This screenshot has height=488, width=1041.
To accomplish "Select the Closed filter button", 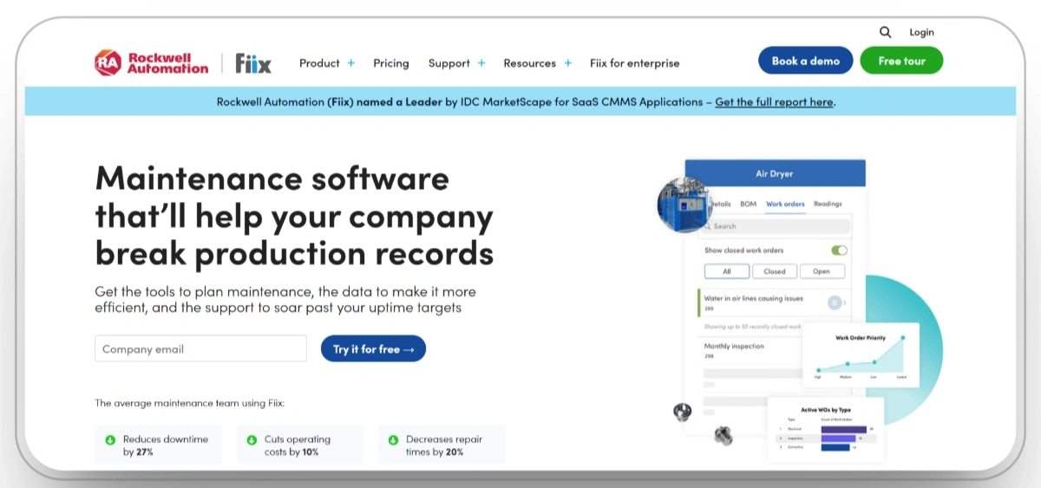I will tap(775, 271).
